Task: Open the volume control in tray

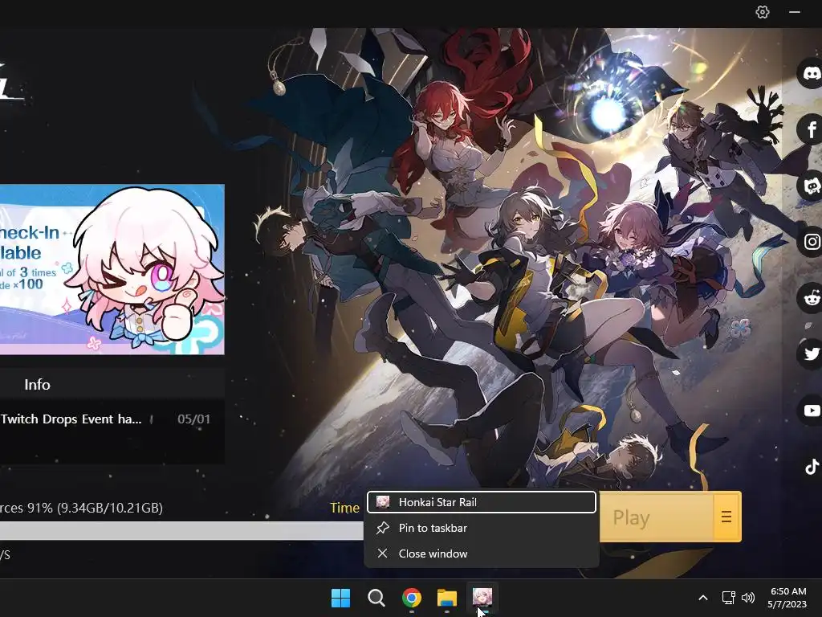Action: pos(748,598)
